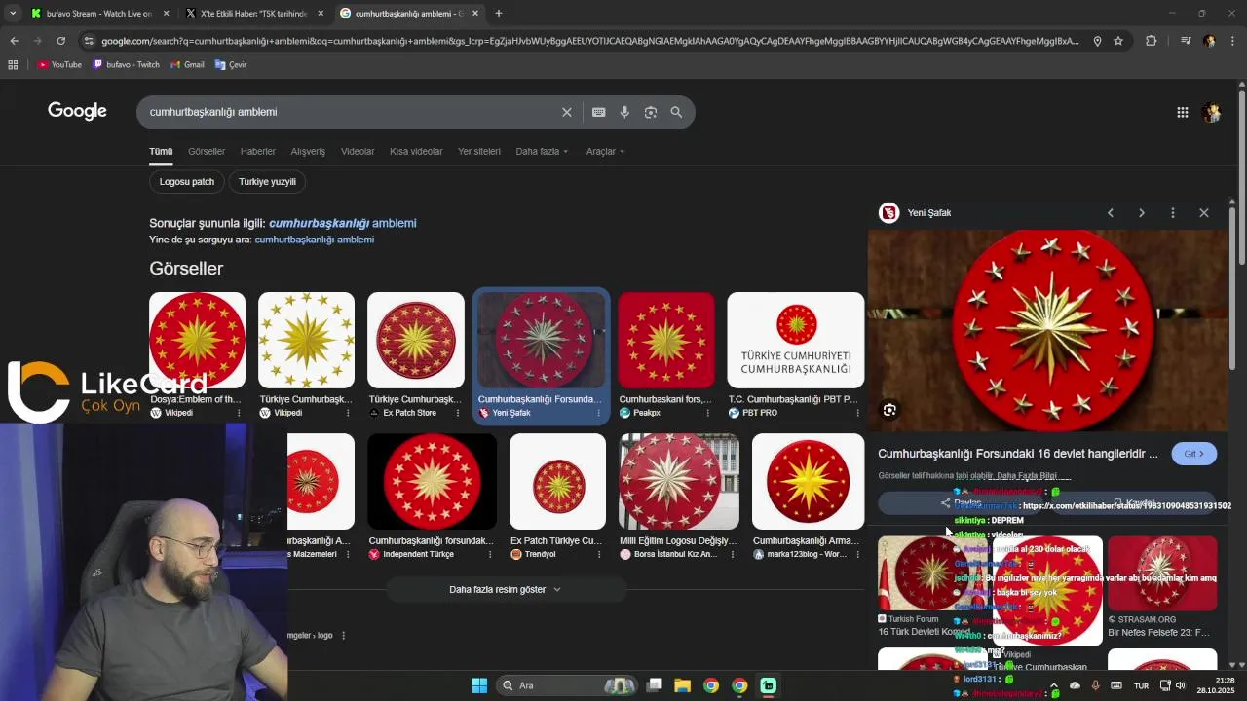Open options for Yeni Şafak image result

(x=598, y=413)
